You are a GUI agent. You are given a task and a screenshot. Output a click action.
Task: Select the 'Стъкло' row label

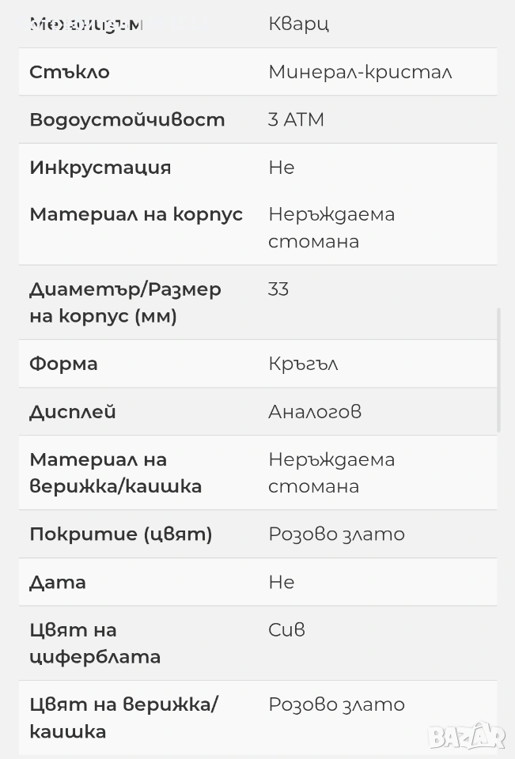pos(70,72)
